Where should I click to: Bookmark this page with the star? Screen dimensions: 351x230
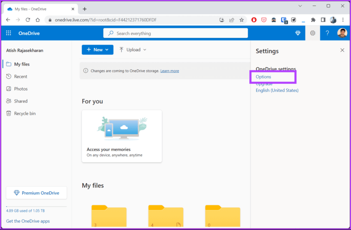241,20
